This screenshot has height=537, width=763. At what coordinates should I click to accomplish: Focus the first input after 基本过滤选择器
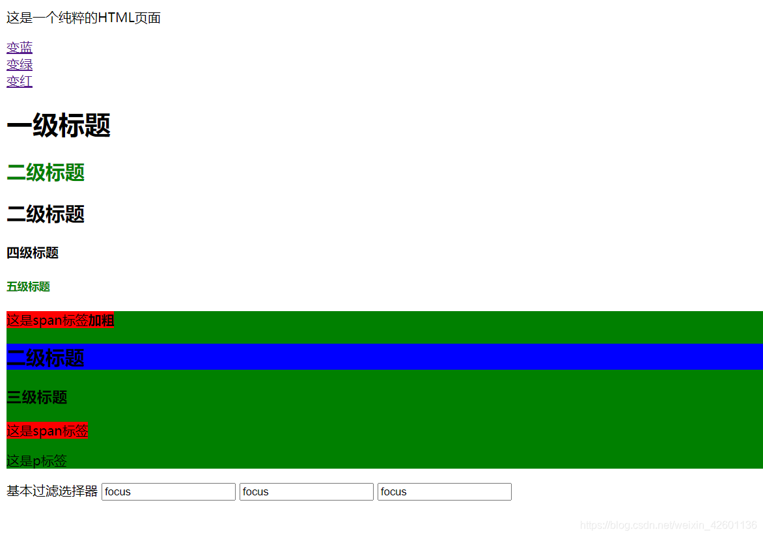[x=169, y=492]
